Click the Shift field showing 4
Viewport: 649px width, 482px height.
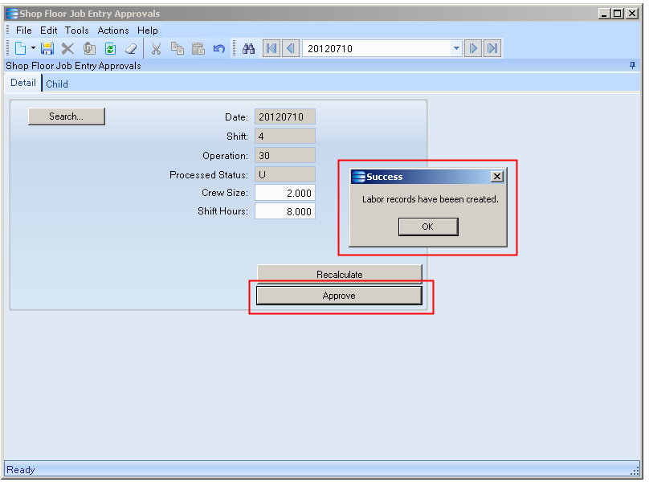pos(285,136)
